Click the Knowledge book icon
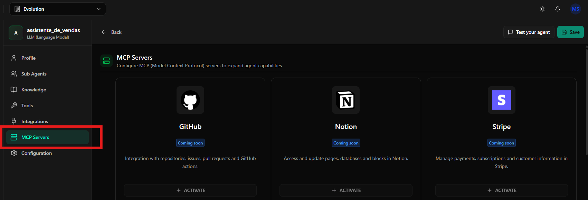The width and height of the screenshot is (588, 200). 14,90
